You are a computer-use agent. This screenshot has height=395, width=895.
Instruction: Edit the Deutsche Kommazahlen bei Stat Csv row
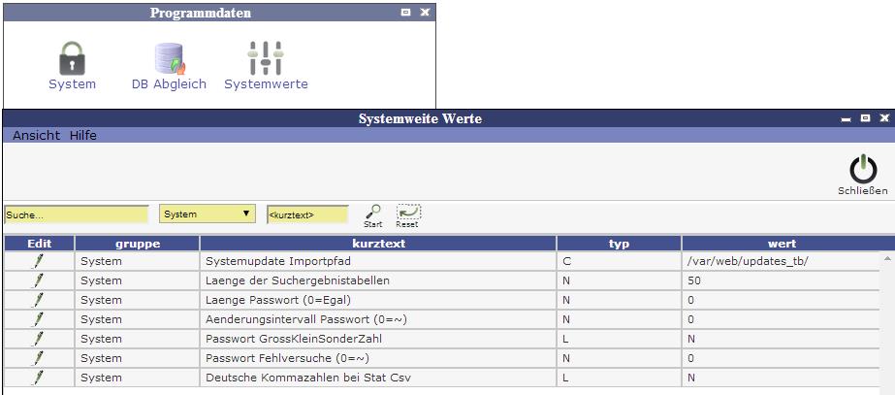point(39,377)
